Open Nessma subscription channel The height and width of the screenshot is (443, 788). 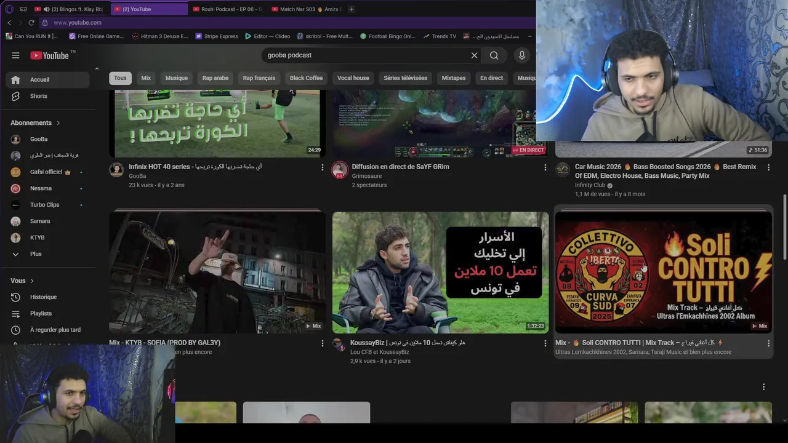coord(47,188)
